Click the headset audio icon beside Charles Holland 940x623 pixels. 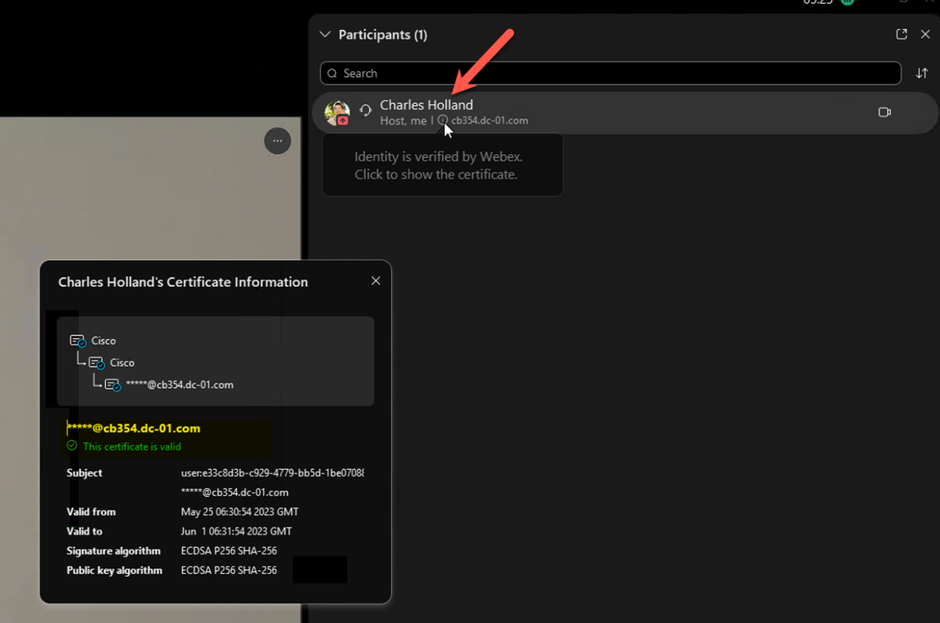coord(365,111)
